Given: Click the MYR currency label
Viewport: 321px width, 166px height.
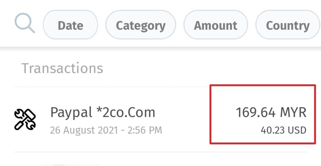Looking at the screenshot, I should tap(293, 113).
